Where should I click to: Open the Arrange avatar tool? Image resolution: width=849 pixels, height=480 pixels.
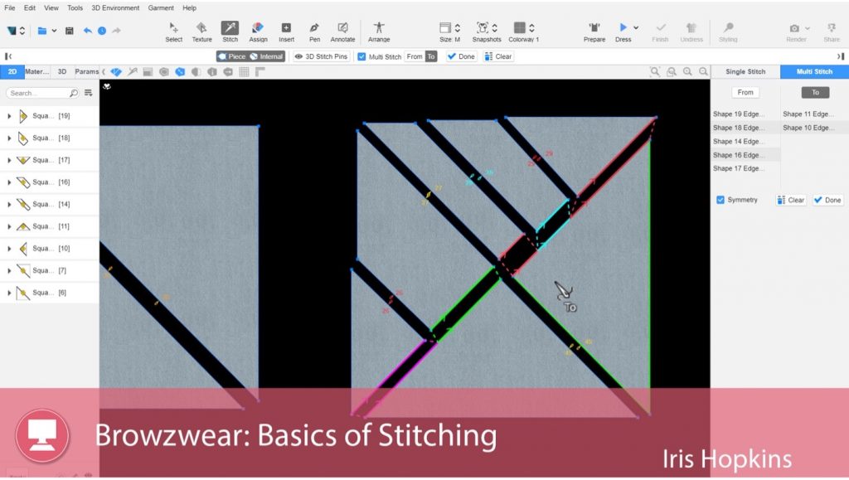pos(379,31)
